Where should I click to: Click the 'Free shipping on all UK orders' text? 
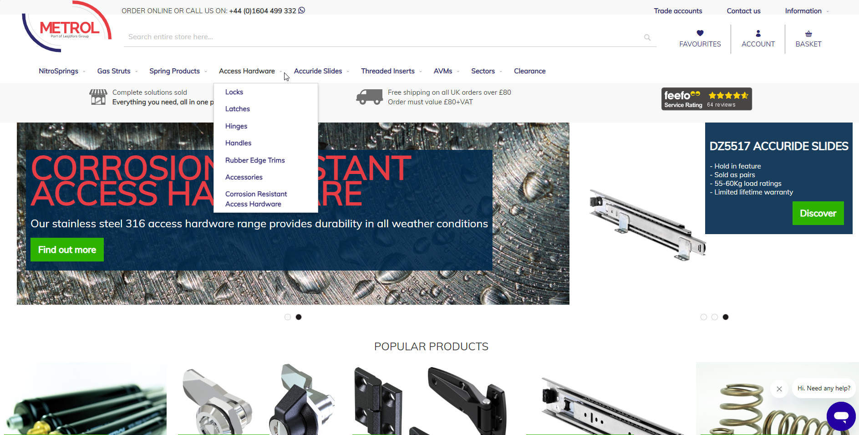(x=449, y=92)
